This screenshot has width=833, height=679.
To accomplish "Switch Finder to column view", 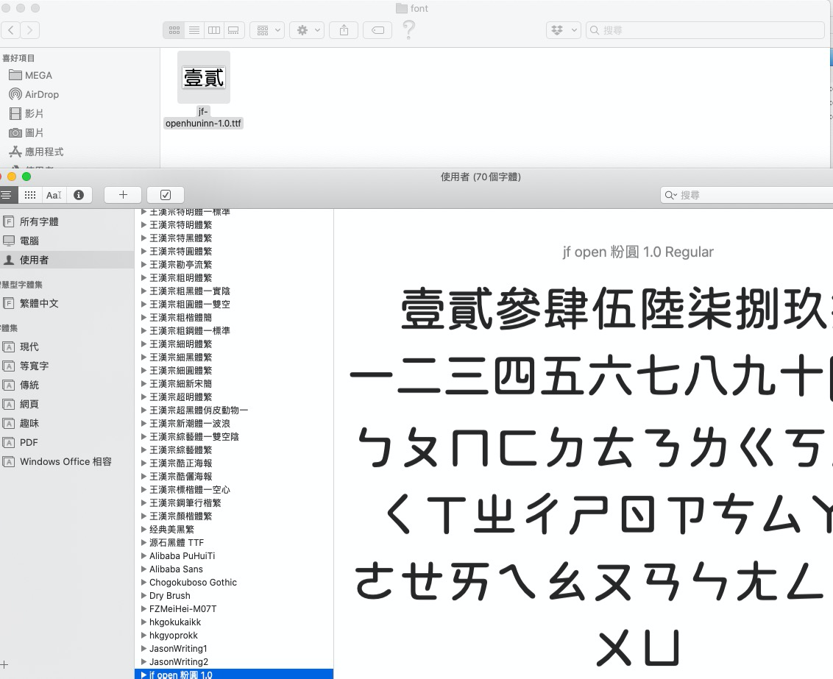I will coord(214,30).
